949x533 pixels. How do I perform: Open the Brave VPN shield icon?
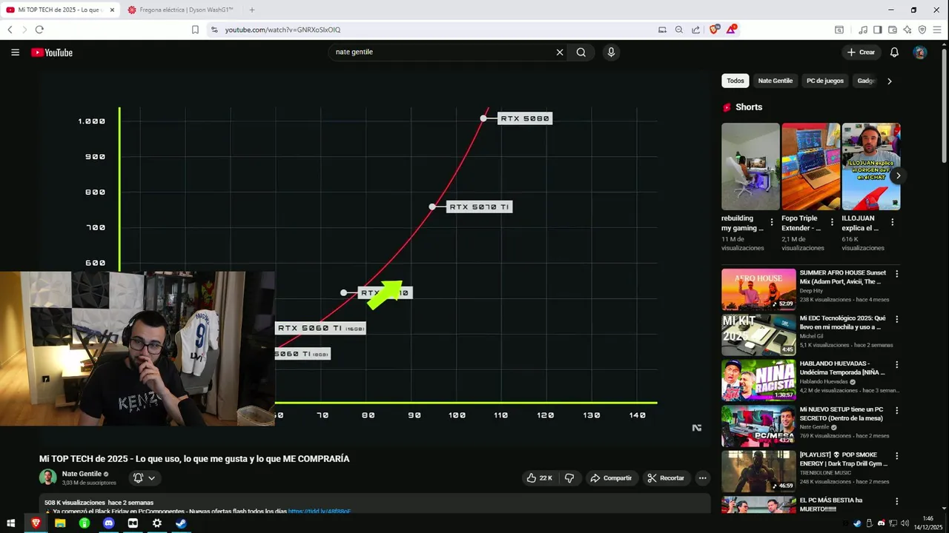coord(922,30)
